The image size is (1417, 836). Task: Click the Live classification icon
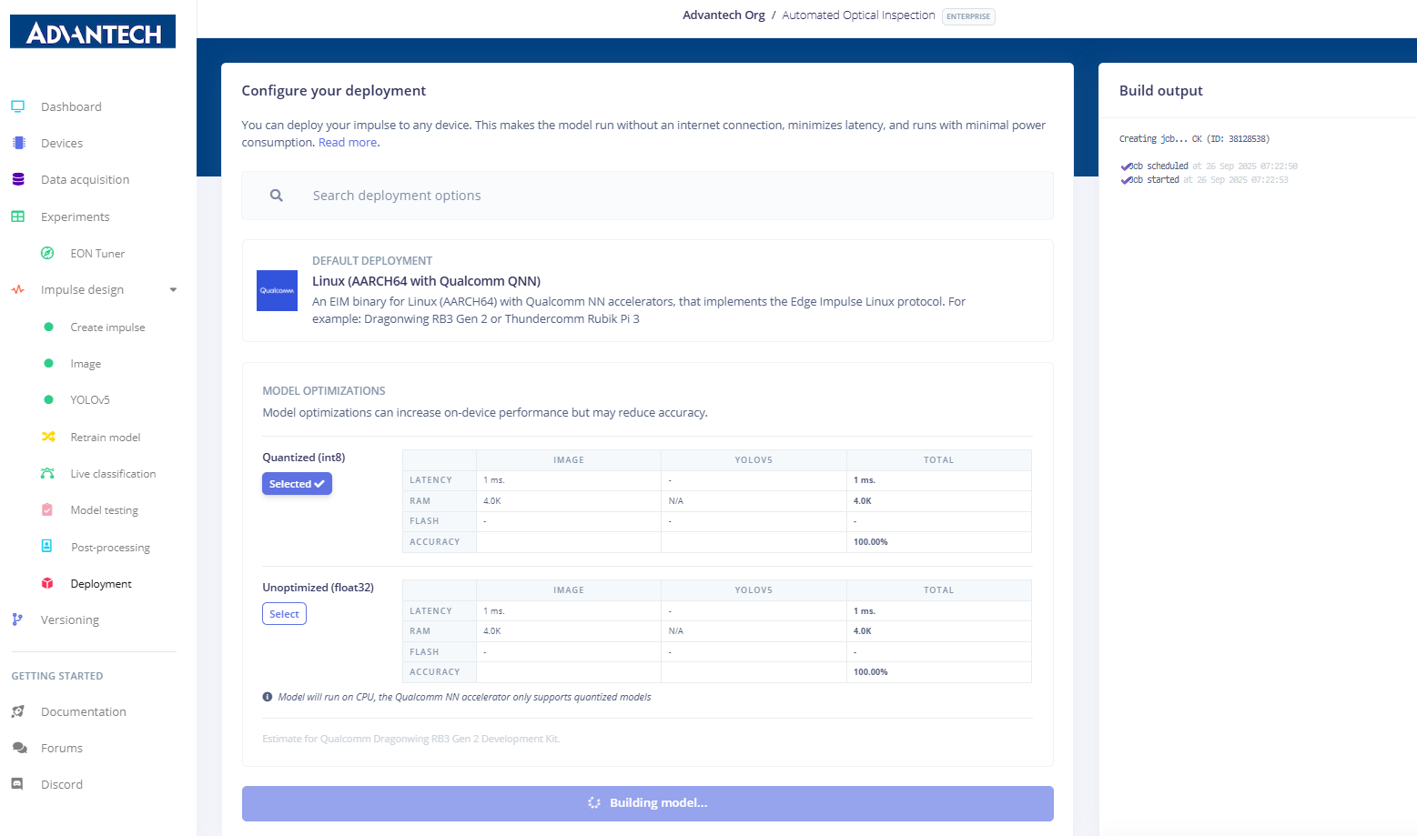pyautogui.click(x=47, y=473)
